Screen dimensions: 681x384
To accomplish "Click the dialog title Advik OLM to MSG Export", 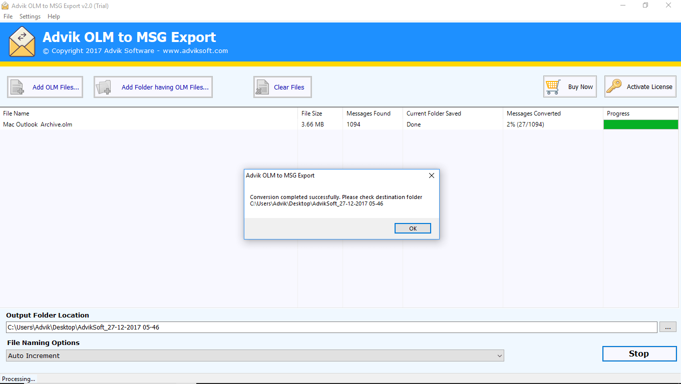I will click(x=280, y=175).
